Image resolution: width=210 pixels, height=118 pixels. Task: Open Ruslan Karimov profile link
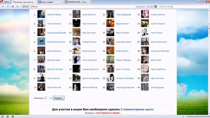point(122,51)
